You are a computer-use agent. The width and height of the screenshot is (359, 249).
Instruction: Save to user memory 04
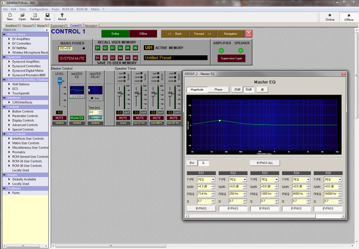click(x=120, y=58)
